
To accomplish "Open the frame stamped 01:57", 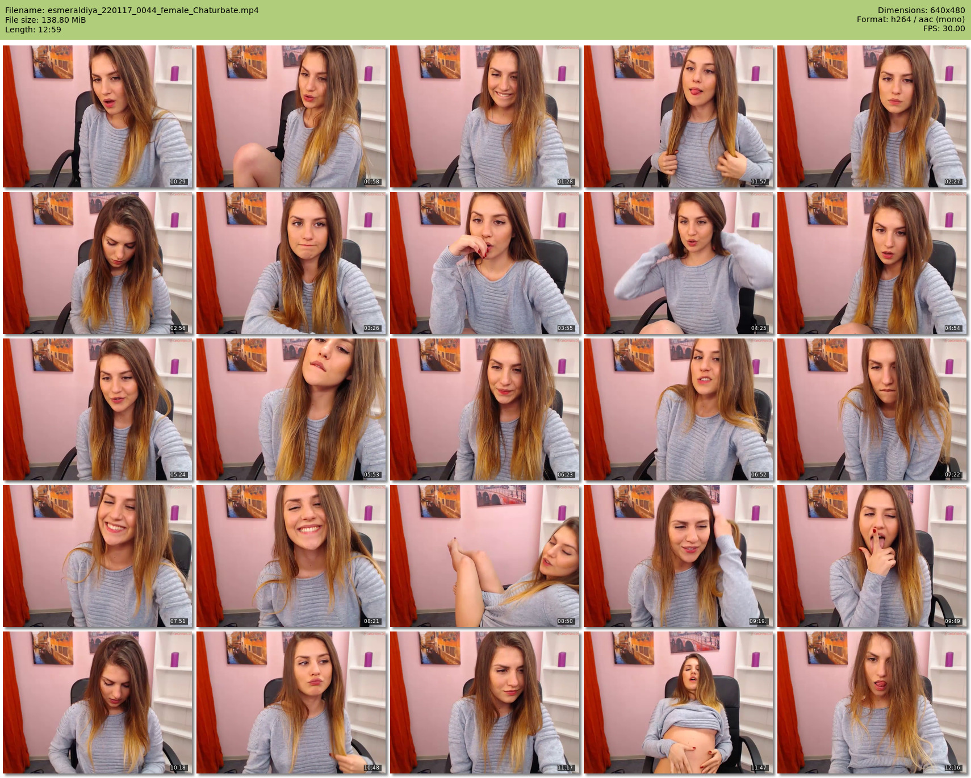I will click(679, 116).
